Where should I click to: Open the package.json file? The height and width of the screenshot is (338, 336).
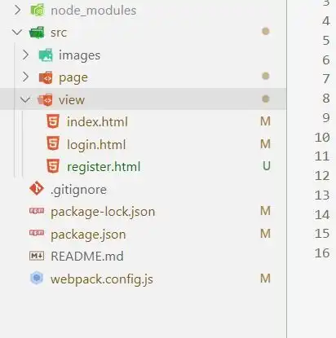[88, 235]
